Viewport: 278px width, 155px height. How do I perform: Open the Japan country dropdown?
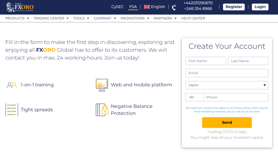point(227,85)
